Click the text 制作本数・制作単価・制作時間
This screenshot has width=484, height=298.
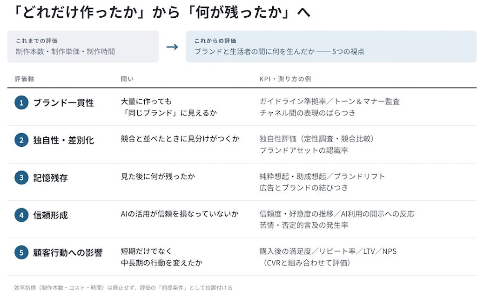pos(65,52)
